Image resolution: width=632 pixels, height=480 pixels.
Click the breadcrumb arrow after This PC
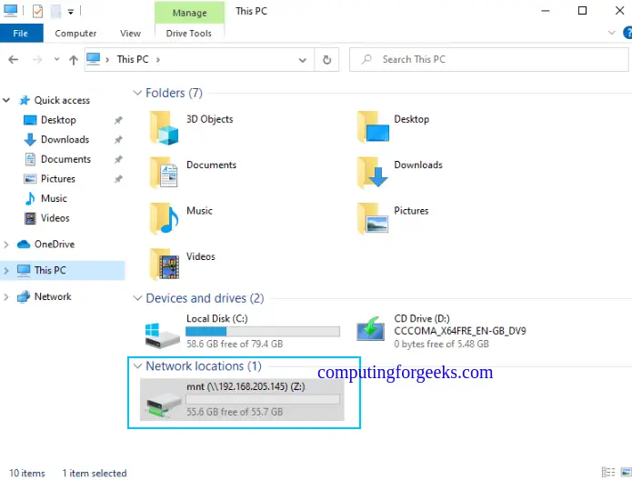(158, 60)
